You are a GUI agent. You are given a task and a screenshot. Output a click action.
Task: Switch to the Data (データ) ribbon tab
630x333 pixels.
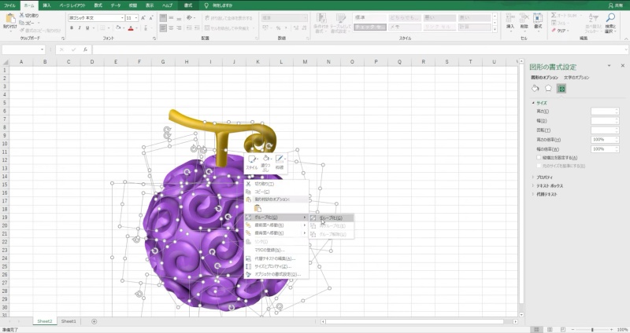[116, 5]
